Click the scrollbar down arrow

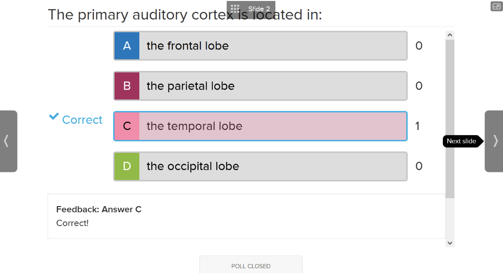click(x=450, y=243)
